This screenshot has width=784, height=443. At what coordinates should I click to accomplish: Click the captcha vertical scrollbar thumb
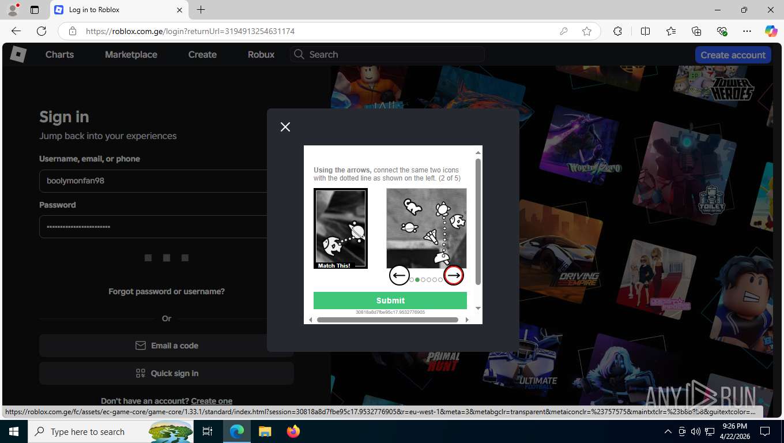[x=478, y=221]
